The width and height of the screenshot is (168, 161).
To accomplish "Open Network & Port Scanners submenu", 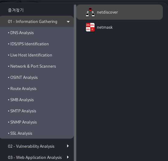I will pos(37,66).
